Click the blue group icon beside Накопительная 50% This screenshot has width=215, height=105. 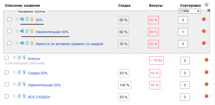pyautogui.click(x=22, y=31)
